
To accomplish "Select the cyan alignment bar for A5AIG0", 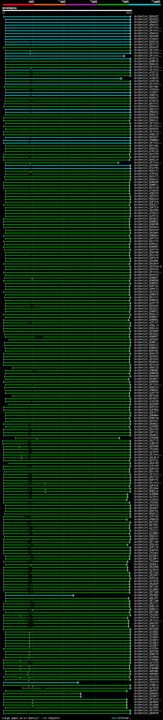I will point(68,25).
